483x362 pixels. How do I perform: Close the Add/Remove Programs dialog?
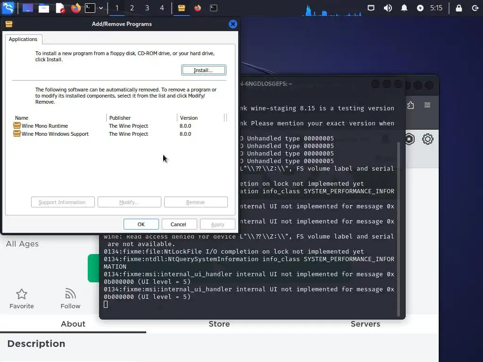pos(233,24)
